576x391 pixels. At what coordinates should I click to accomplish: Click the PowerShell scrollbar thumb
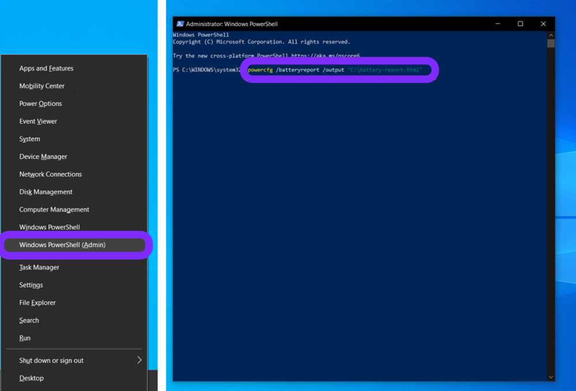tap(551, 43)
